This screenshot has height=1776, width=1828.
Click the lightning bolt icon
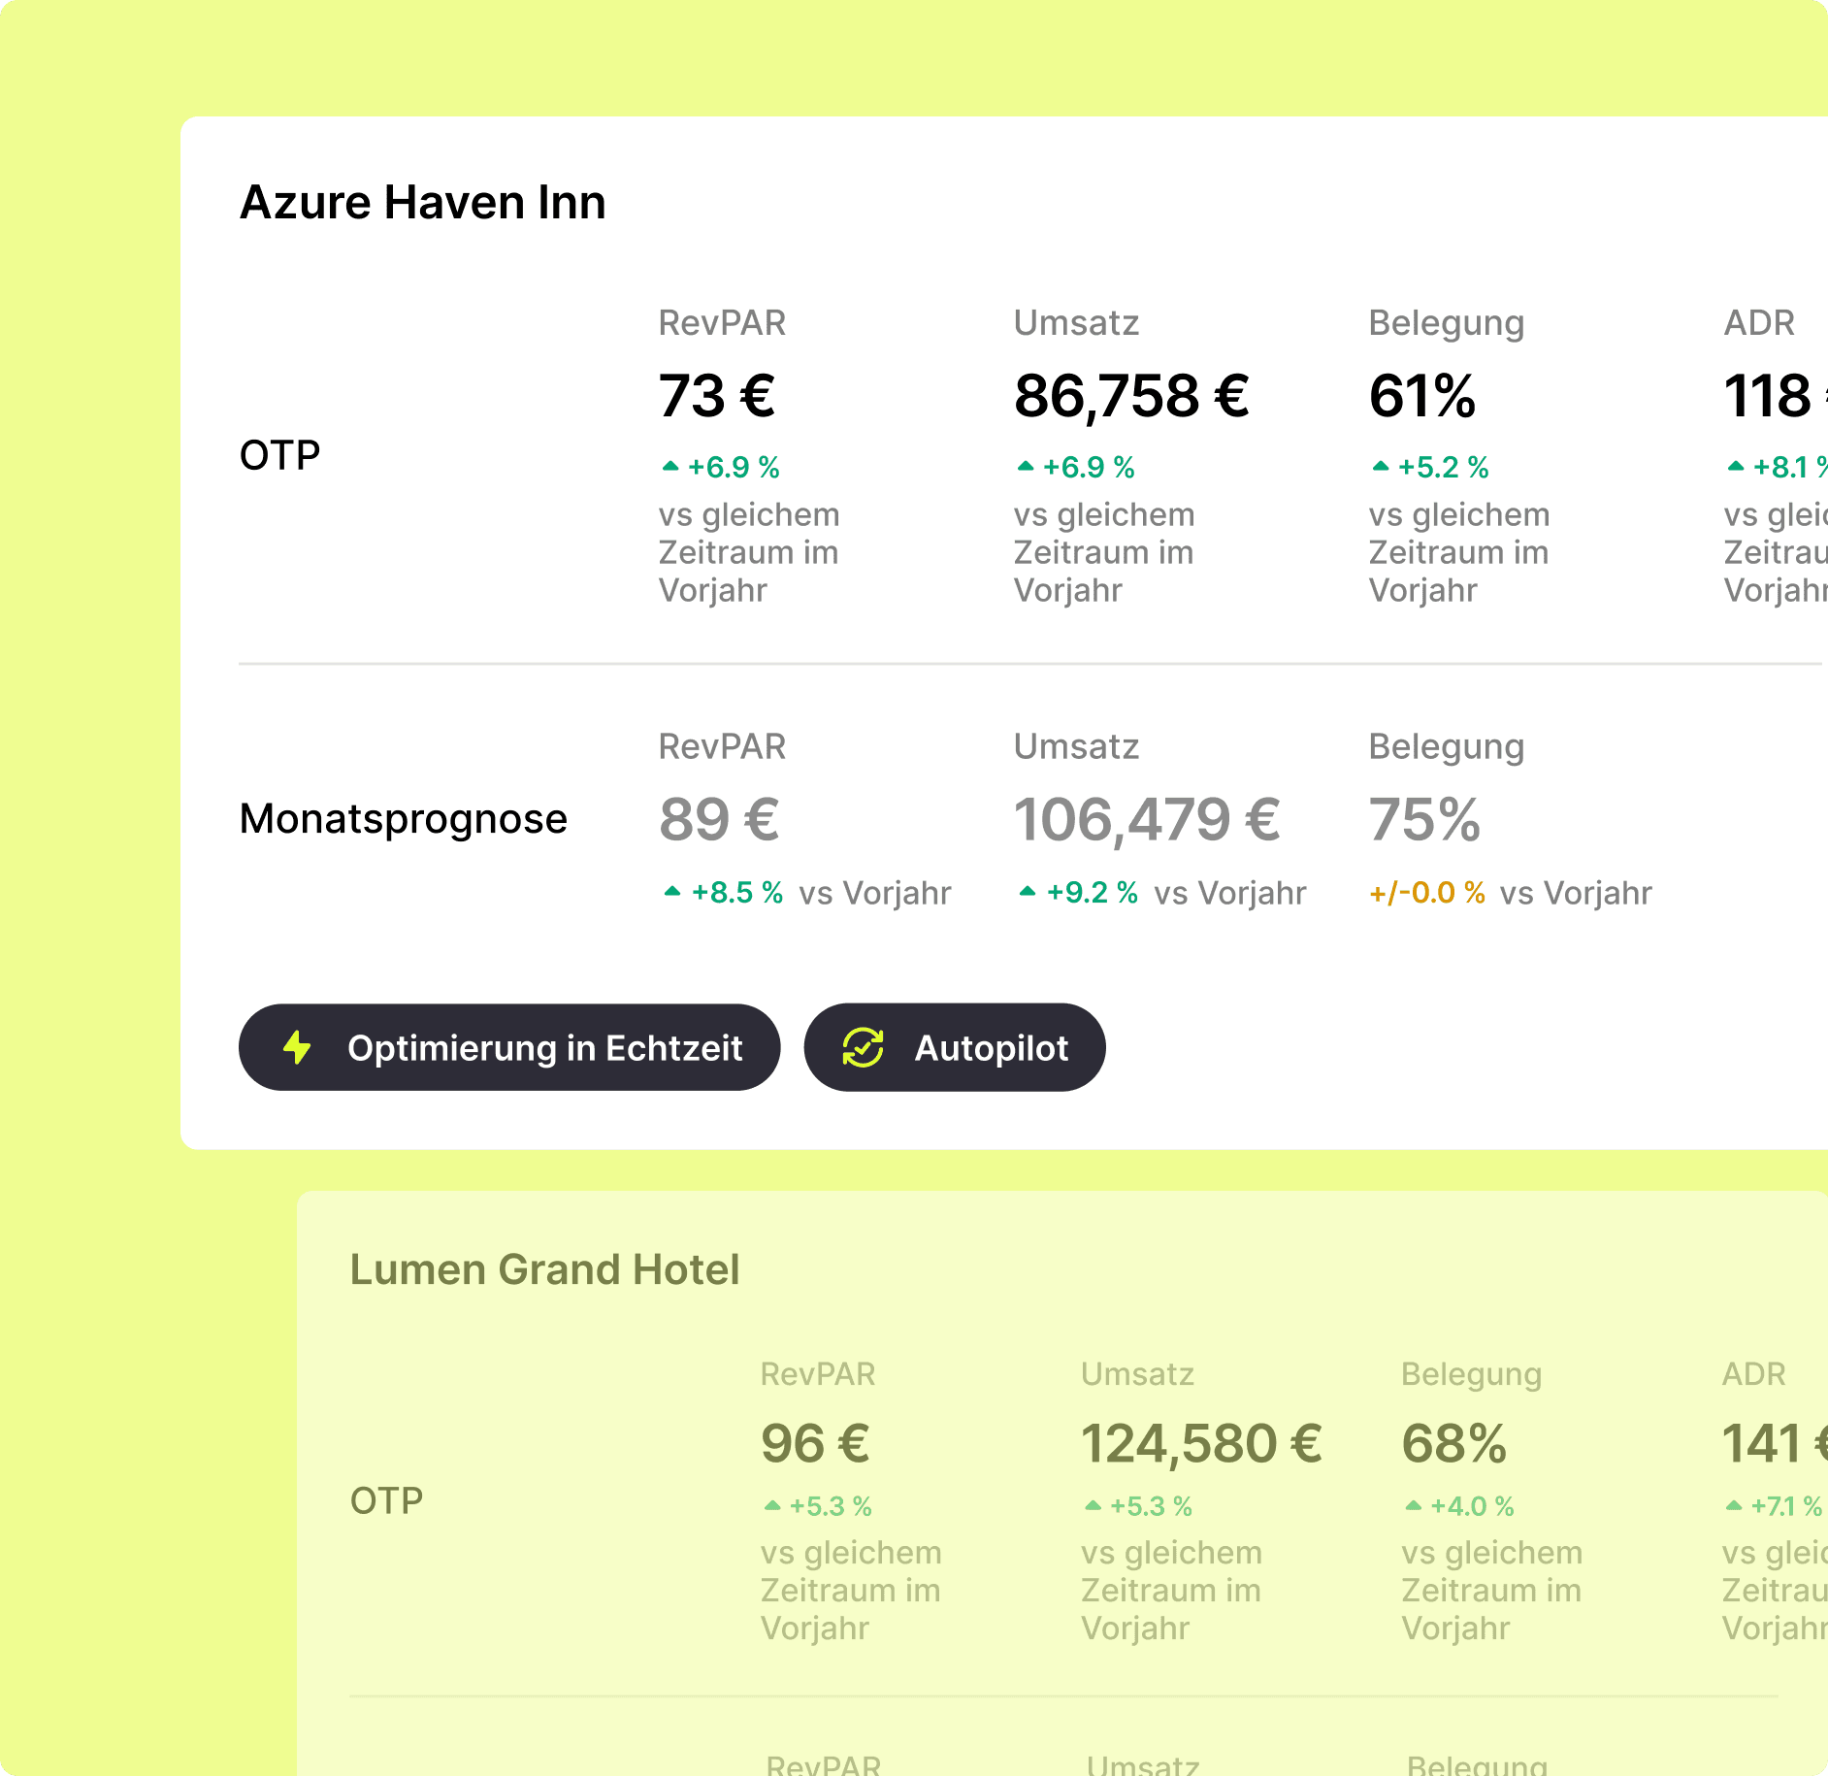pyautogui.click(x=297, y=1048)
